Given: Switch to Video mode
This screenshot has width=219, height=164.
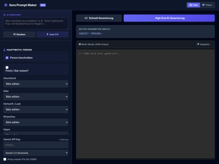Looking at the screenshot, I should pyautogui.click(x=207, y=5).
